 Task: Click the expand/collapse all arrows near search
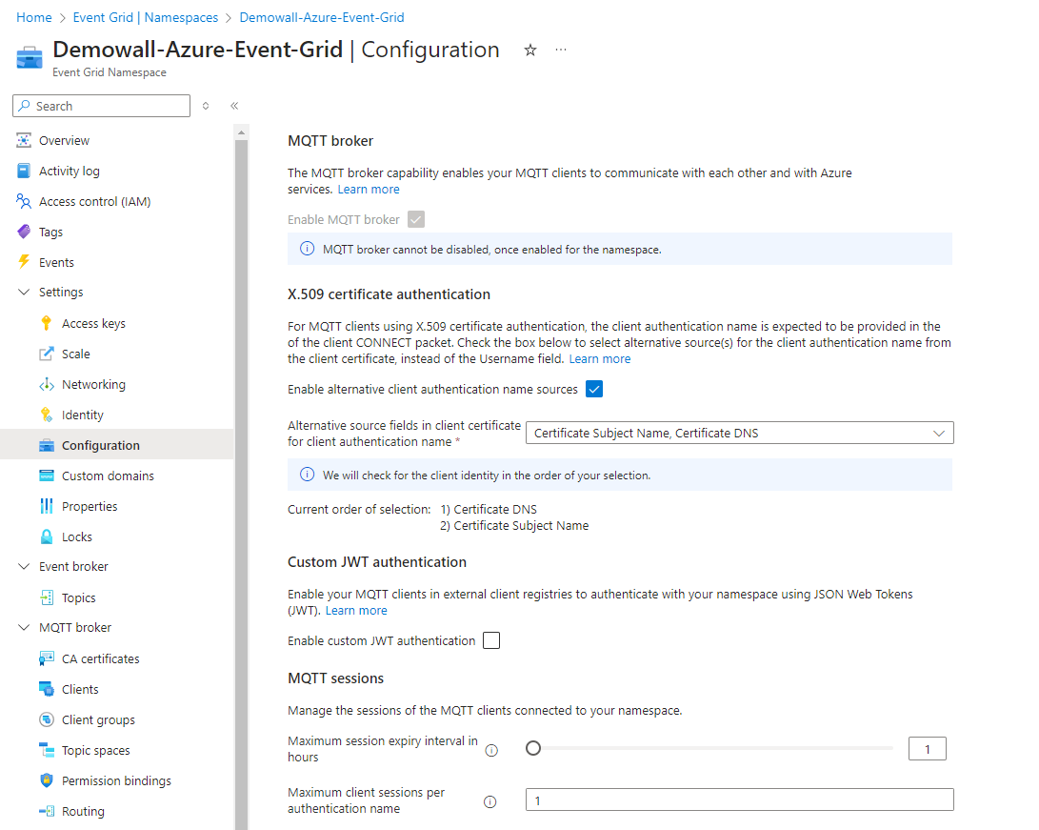point(206,106)
